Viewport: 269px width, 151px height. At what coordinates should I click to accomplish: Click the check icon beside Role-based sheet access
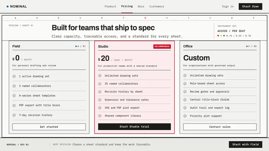coord(185,84)
